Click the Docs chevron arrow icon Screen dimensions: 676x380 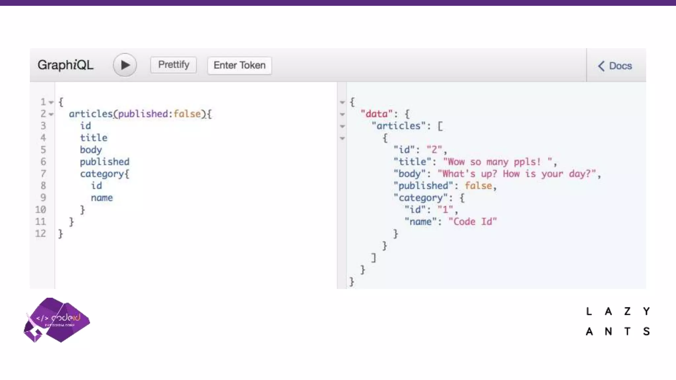[601, 66]
